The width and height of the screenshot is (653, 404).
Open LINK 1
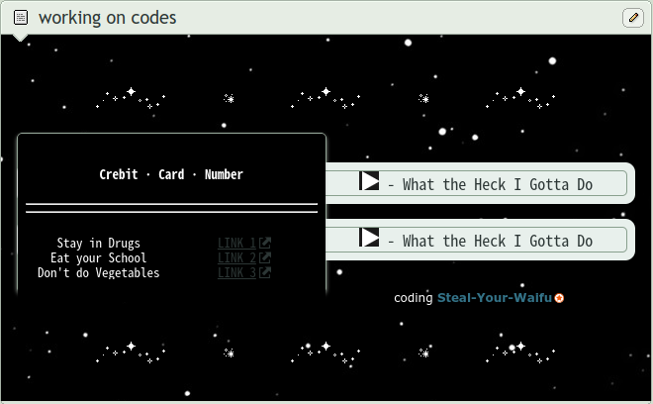[x=236, y=243]
